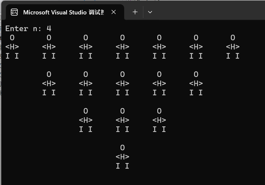The height and width of the screenshot is (185, 265).
Task: Click the fourth (center) figure in the top row
Action: click(122, 47)
